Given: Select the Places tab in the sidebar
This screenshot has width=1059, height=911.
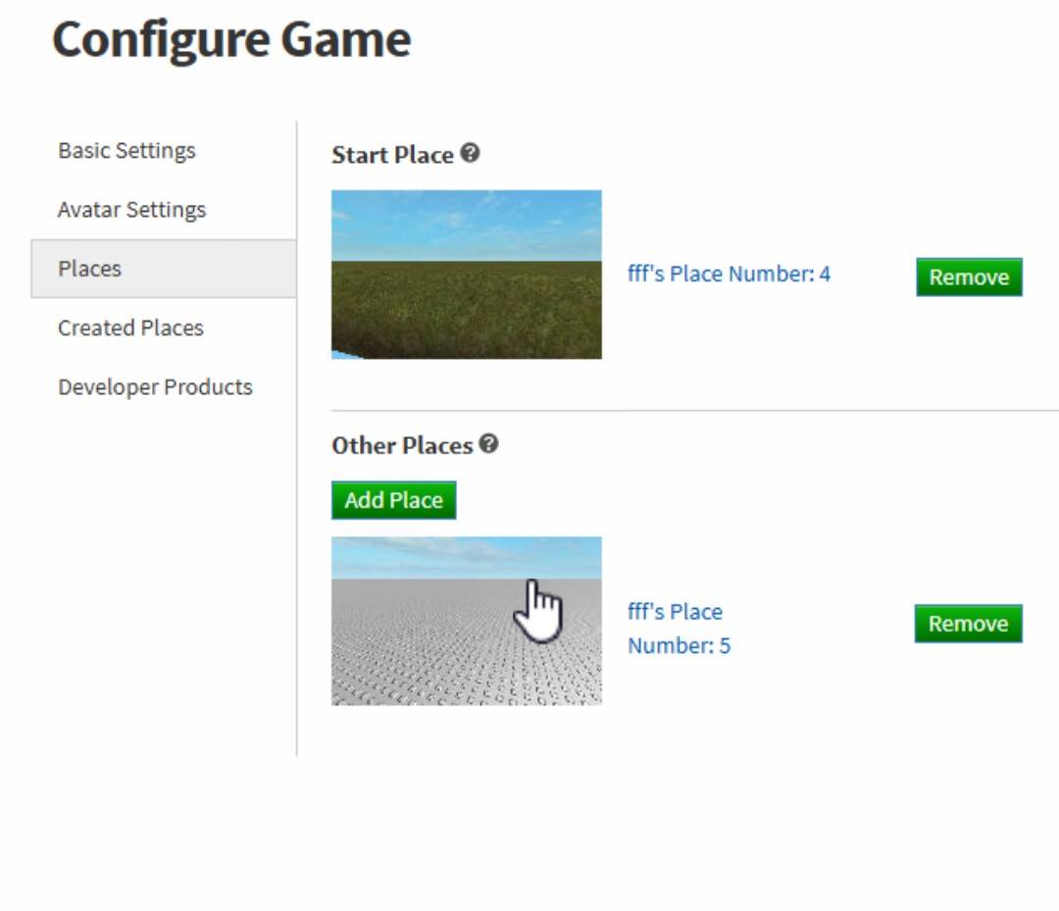Looking at the screenshot, I should [x=89, y=269].
